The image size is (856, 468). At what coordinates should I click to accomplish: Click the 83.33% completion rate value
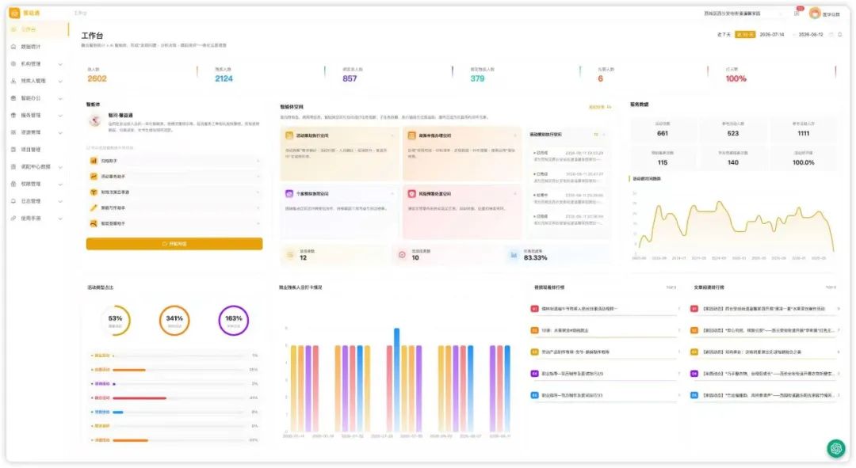[x=536, y=258]
